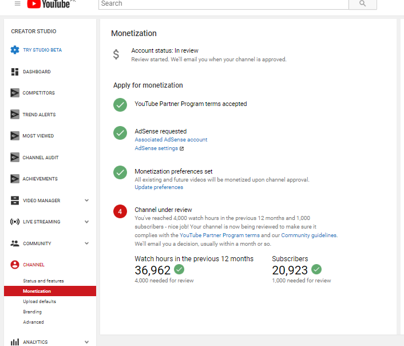Click the red step 4 circle
This screenshot has height=346, width=404.
(x=120, y=211)
